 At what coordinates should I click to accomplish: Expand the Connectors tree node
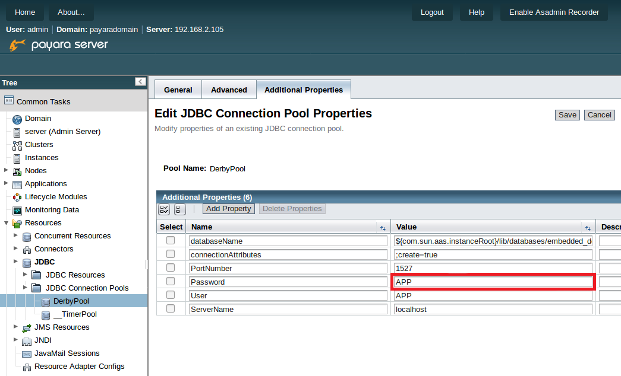pyautogui.click(x=15, y=248)
